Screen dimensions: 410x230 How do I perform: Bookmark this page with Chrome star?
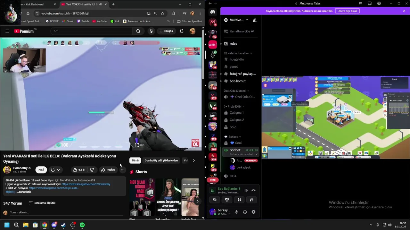click(x=162, y=13)
